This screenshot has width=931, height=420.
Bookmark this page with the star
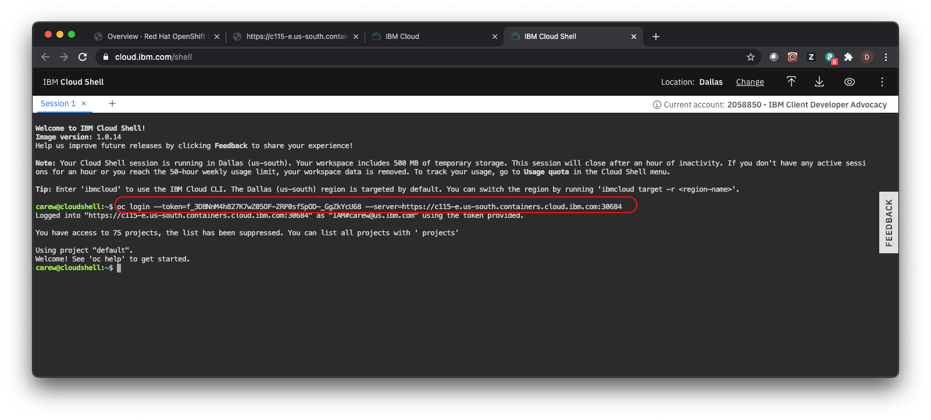pyautogui.click(x=751, y=57)
